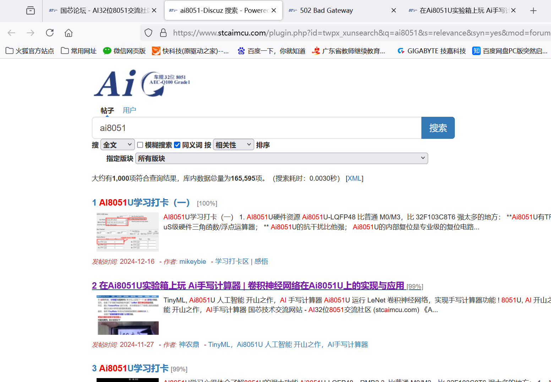Screen dimensions: 551x382
Task: Open the 火狐官方站点 bookmark folder
Action: point(30,51)
